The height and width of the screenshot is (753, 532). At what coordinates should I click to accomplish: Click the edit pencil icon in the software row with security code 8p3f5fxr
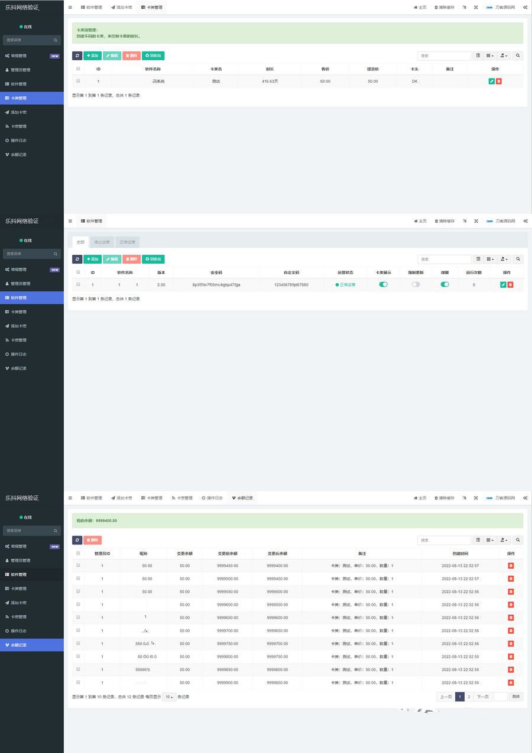click(503, 285)
